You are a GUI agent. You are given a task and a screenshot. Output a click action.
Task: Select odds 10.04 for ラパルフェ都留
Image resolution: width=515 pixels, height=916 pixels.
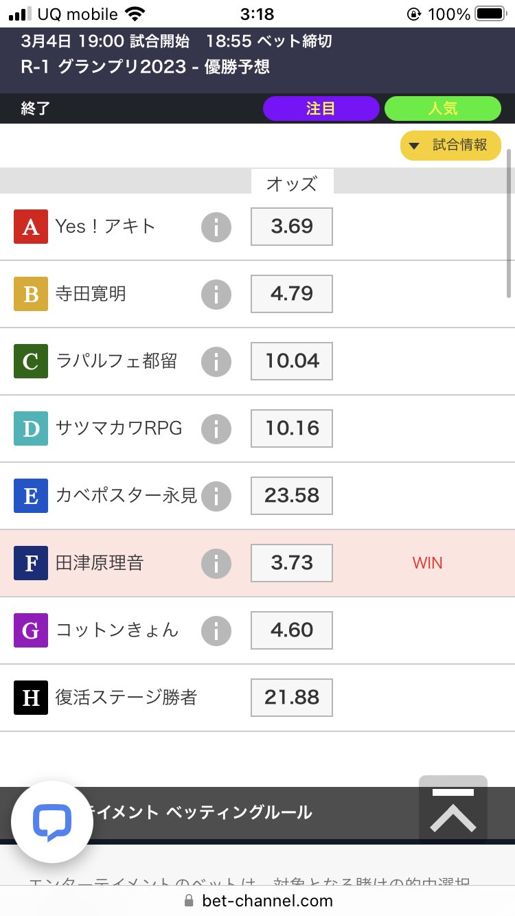[292, 361]
